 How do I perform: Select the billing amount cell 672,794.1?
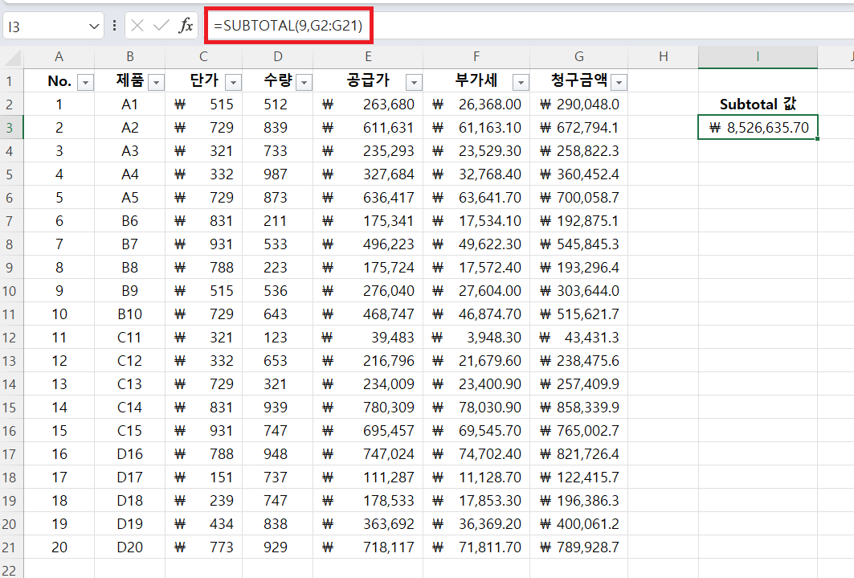[579, 128]
